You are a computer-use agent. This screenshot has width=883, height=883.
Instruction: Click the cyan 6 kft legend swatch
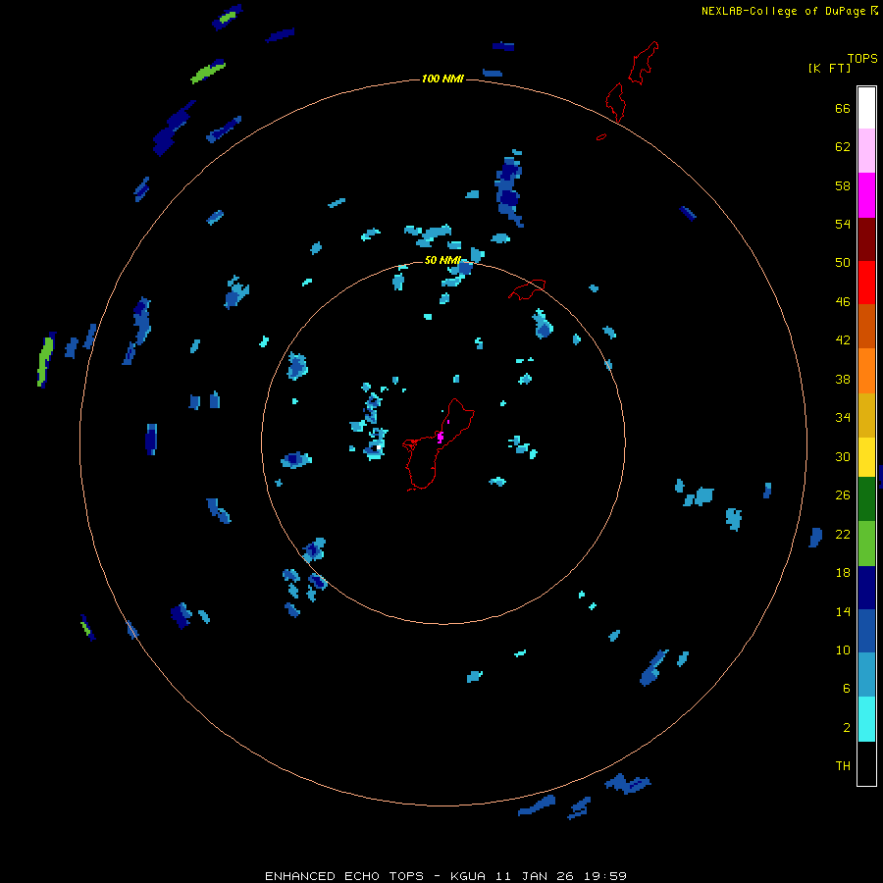click(866, 719)
